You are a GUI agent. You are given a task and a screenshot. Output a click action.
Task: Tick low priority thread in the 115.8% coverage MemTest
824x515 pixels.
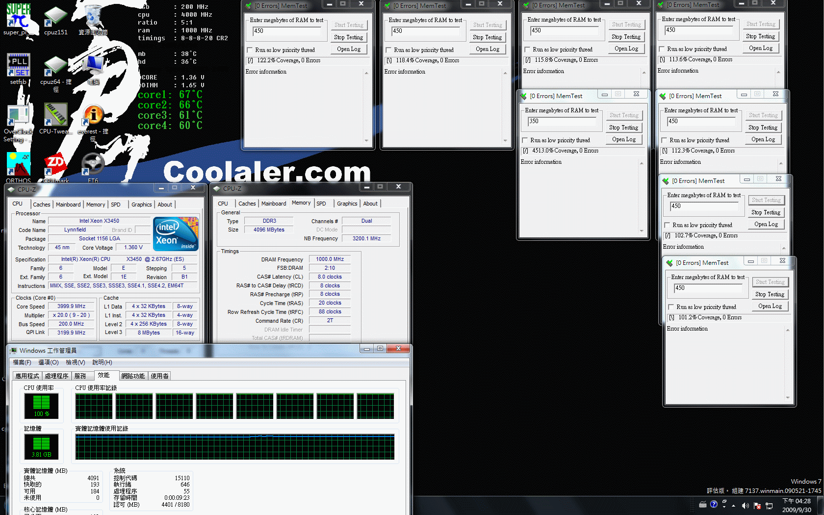pos(528,50)
